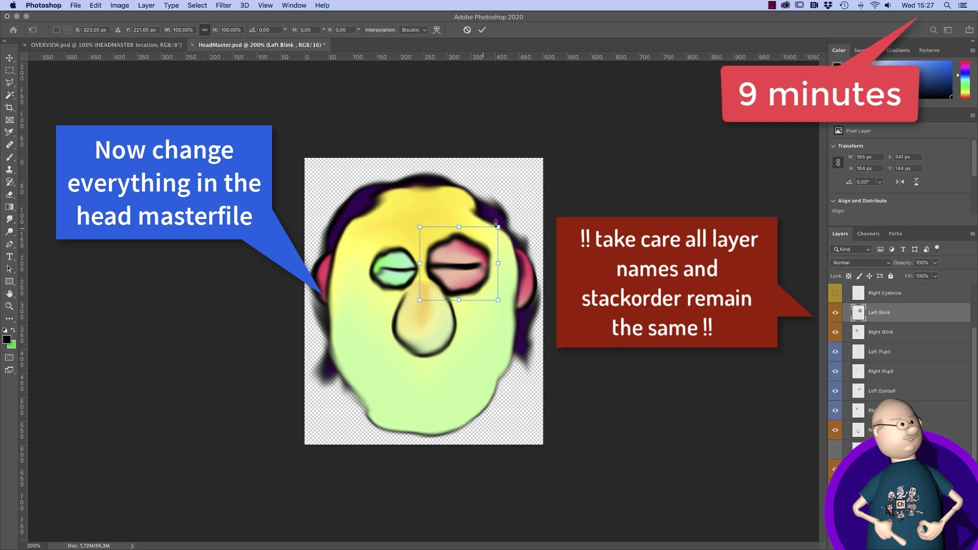The image size is (978, 550).
Task: Select the Eraser tool
Action: pos(9,195)
